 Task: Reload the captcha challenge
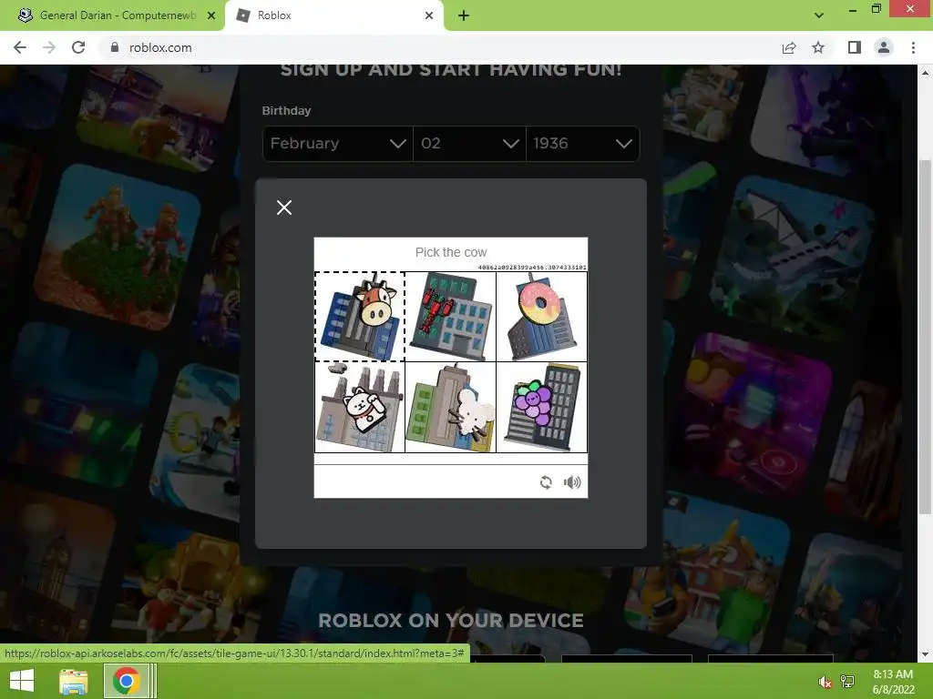[x=546, y=482]
